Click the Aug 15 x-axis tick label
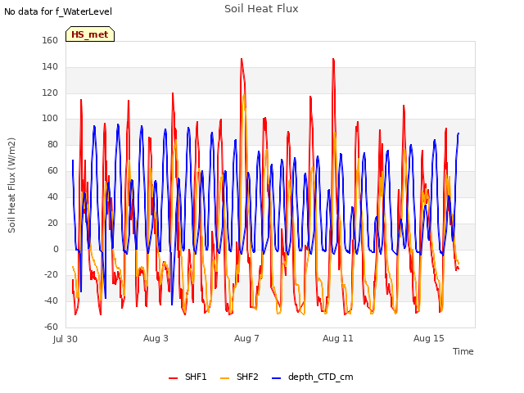Image resolution: width=524 pixels, height=393 pixels. 429,338
